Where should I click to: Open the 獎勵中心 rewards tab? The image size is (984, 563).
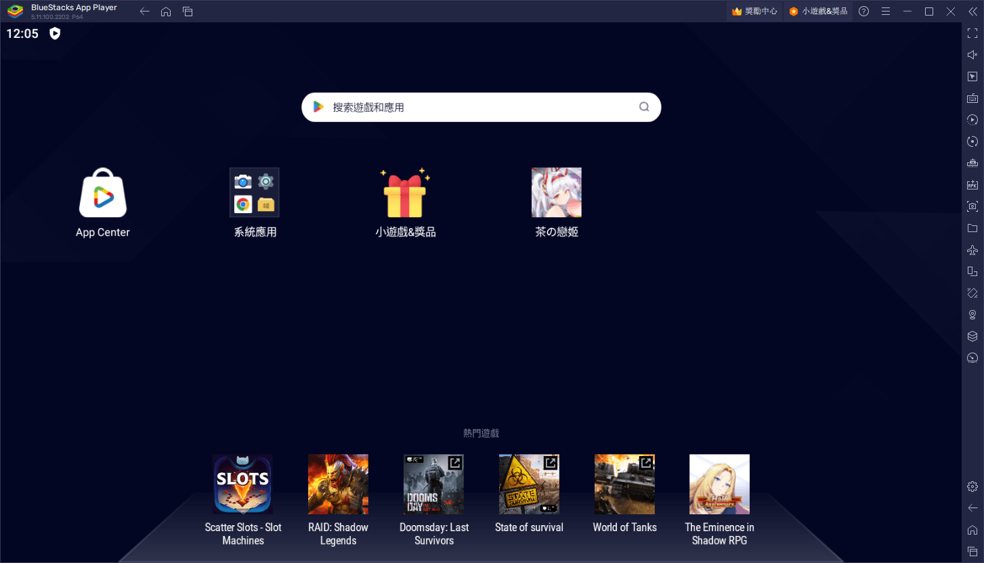[x=754, y=12]
